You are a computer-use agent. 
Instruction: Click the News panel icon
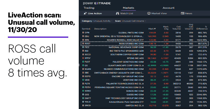click(182, 13)
